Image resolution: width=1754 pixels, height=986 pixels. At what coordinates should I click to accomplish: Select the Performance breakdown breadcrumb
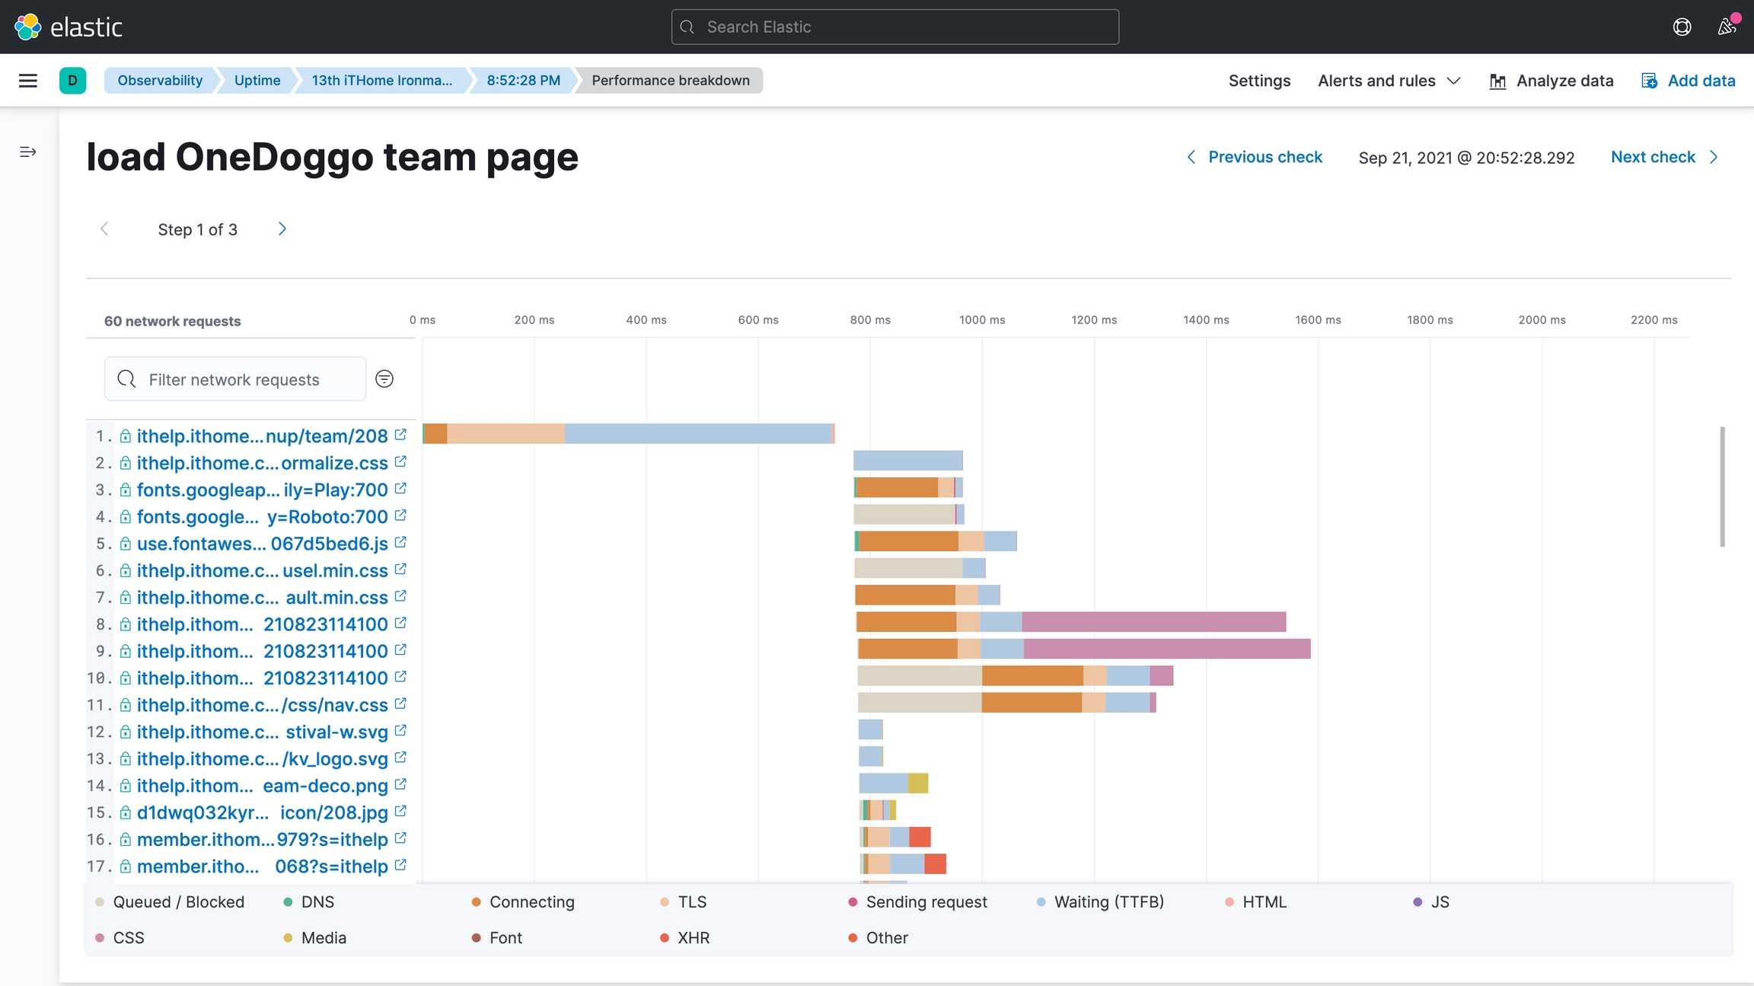point(671,81)
